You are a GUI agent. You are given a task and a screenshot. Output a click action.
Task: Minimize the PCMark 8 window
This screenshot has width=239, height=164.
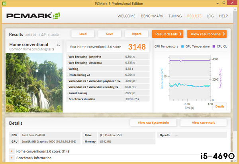[x=217, y=3]
